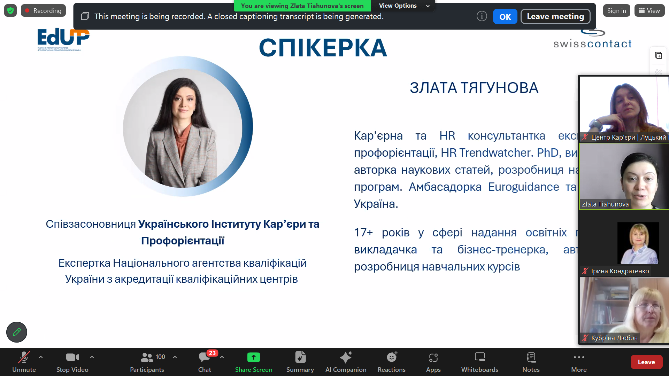Screen dimensions: 669x376
Task: Open the Summary tool
Action: (300, 362)
